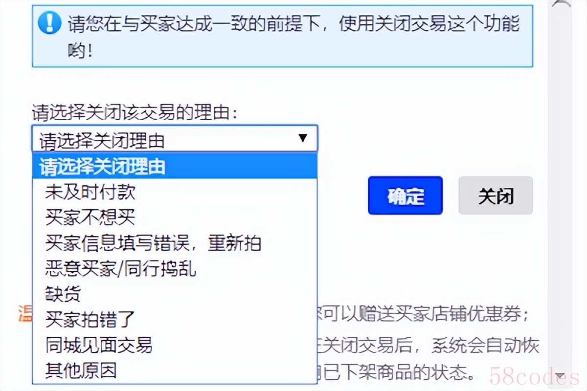This screenshot has height=391, width=587.
Task: Select the 买家不想买 option
Action: [175, 217]
